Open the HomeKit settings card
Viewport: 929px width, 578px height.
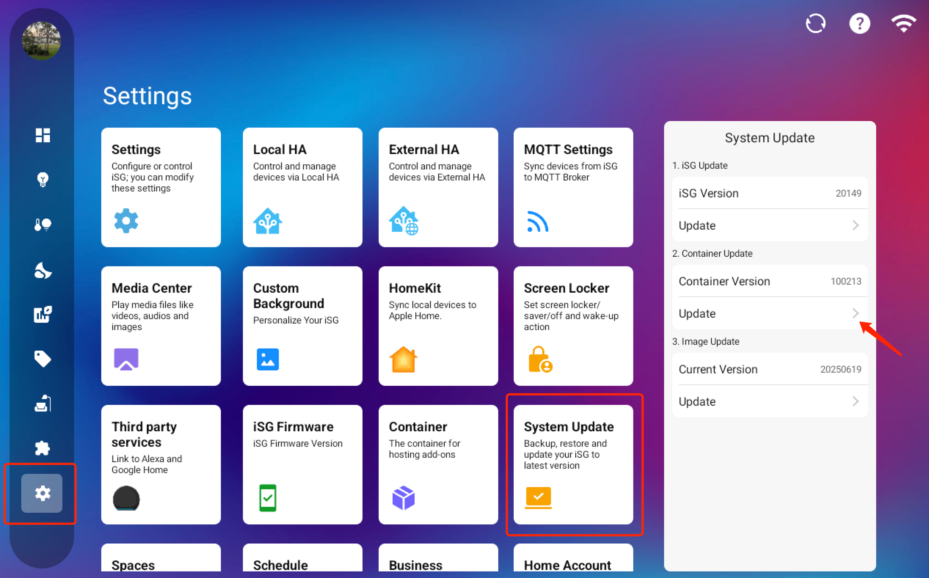tap(438, 326)
